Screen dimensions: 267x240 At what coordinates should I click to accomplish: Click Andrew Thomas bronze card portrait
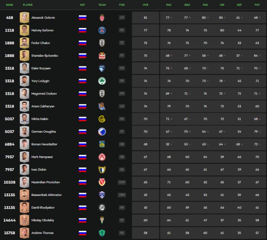24,233
